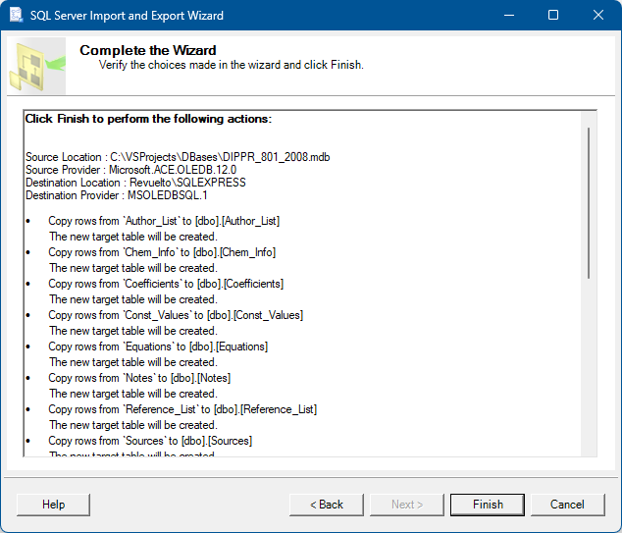Click the 'Verify the choices made' subtitle
Viewport: 622px width, 533px height.
coord(232,65)
